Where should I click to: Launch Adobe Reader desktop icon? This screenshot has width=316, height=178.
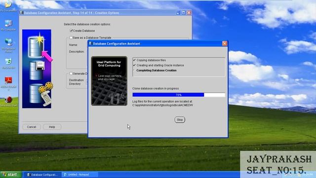click(x=8, y=83)
